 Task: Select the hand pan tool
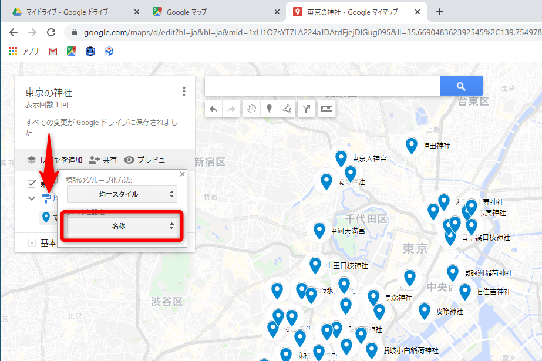point(251,109)
